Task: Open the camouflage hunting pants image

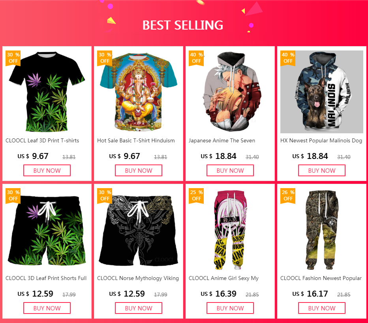Action: coord(322,230)
